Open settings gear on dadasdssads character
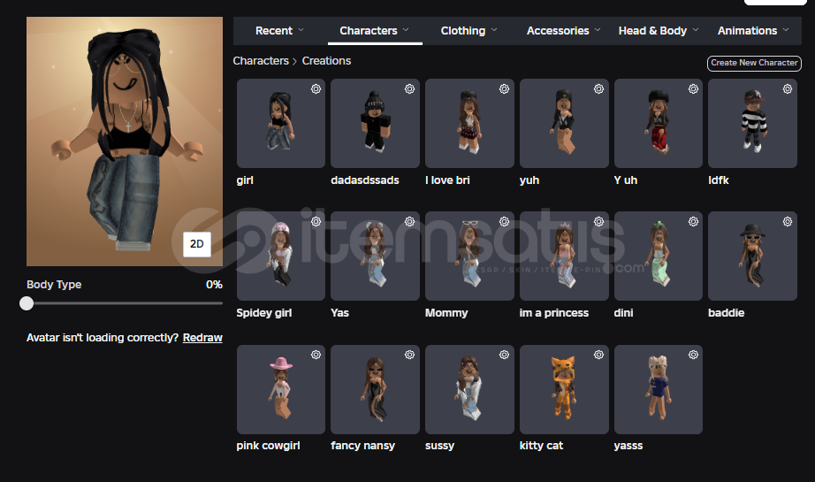 pos(409,89)
